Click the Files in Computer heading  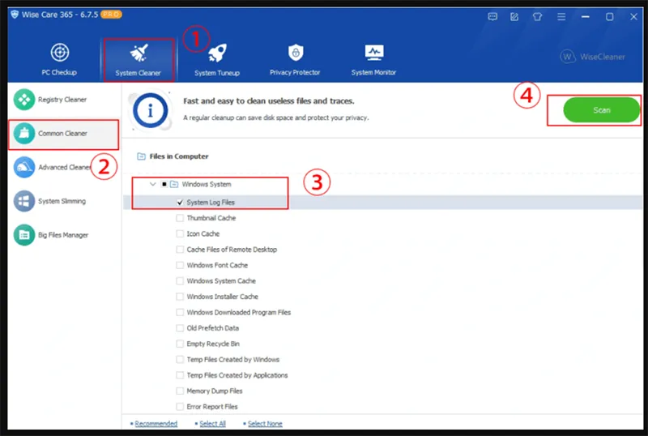pos(179,156)
